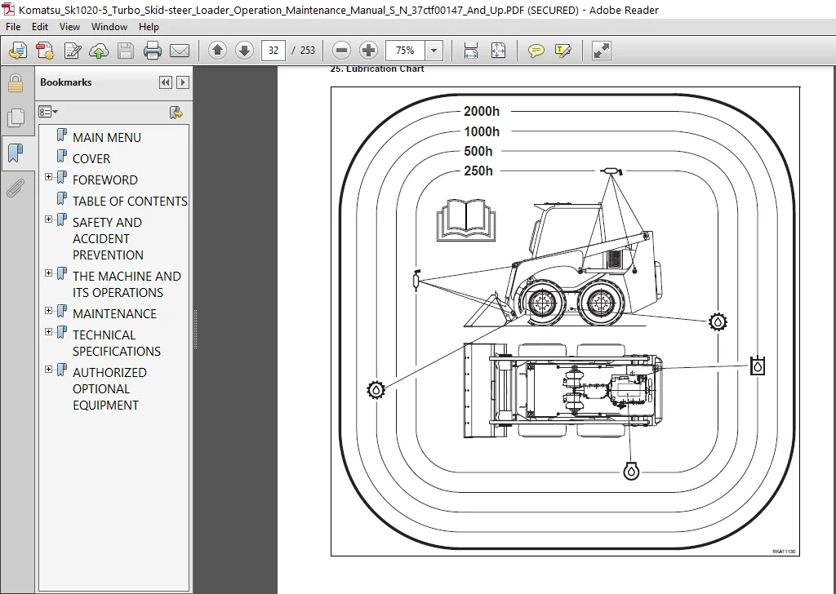The height and width of the screenshot is (594, 836).
Task: Click the 2000h label in lubrication chart
Action: coord(482,111)
